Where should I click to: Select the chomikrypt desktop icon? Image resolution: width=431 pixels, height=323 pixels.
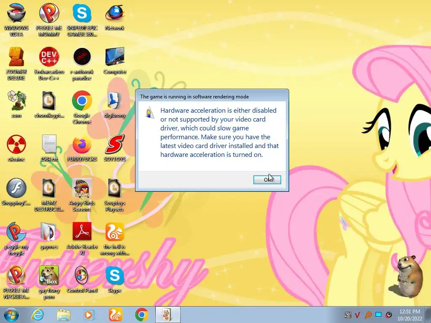[49, 104]
